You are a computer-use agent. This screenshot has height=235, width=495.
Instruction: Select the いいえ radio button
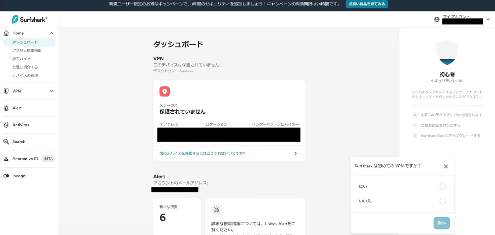443,201
